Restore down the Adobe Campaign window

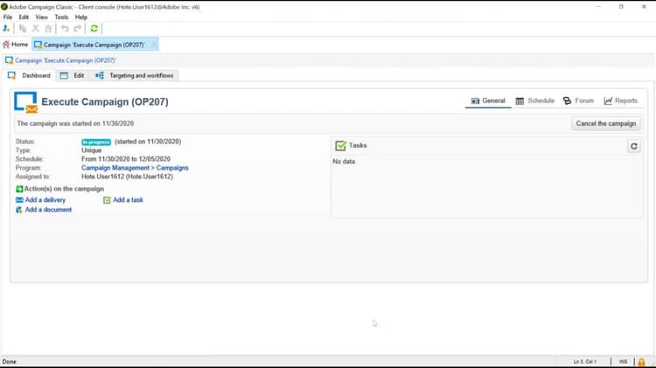coord(621,7)
